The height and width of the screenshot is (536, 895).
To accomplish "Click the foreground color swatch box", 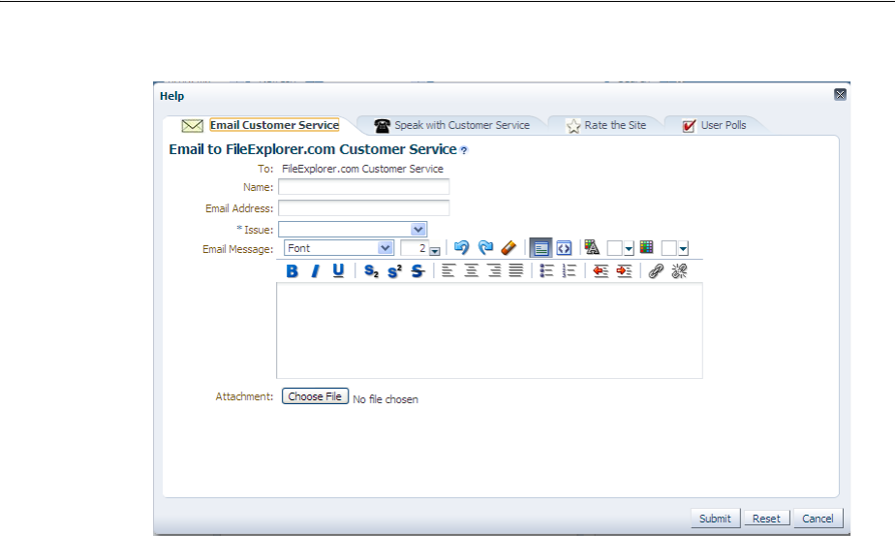I will 615,248.
